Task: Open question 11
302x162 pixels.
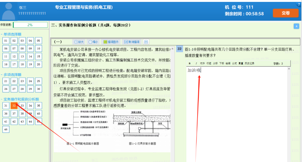Action: (x=6, y=56)
